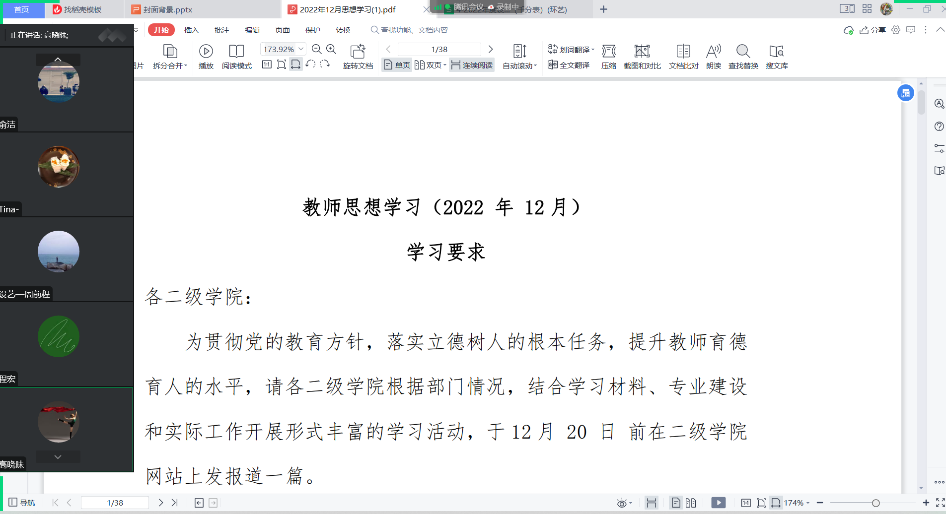This screenshot has width=946, height=514.
Task: Open 全文翻译 full text translation
Action: click(x=569, y=65)
